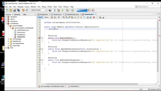Run the project with green play icon
The width and height of the screenshot is (161, 91).
pos(63,10)
